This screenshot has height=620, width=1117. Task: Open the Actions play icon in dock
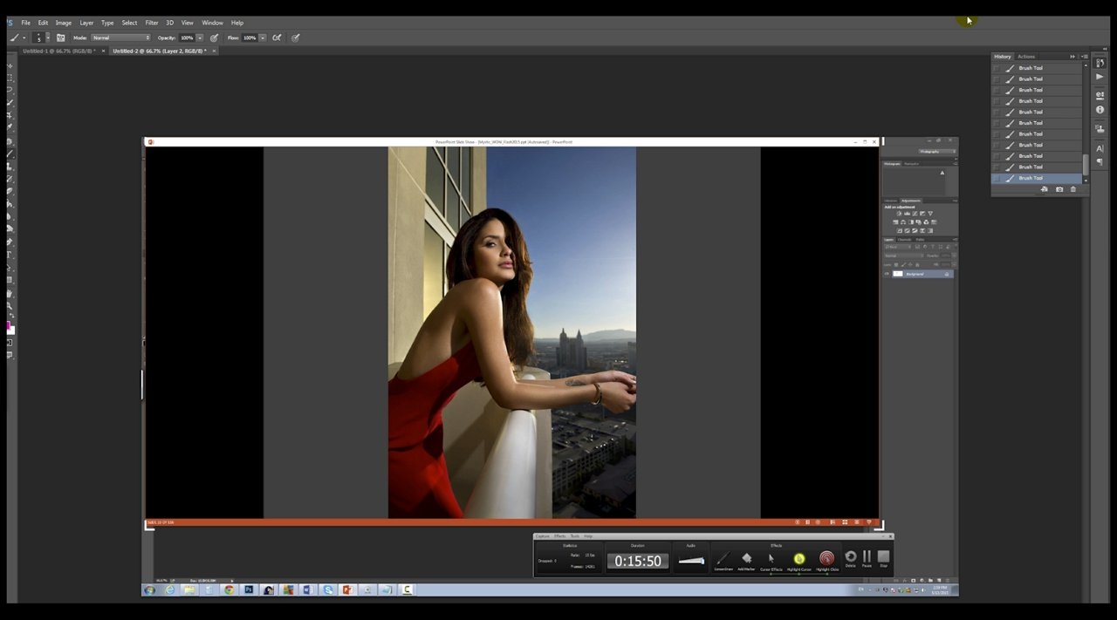tap(1100, 77)
